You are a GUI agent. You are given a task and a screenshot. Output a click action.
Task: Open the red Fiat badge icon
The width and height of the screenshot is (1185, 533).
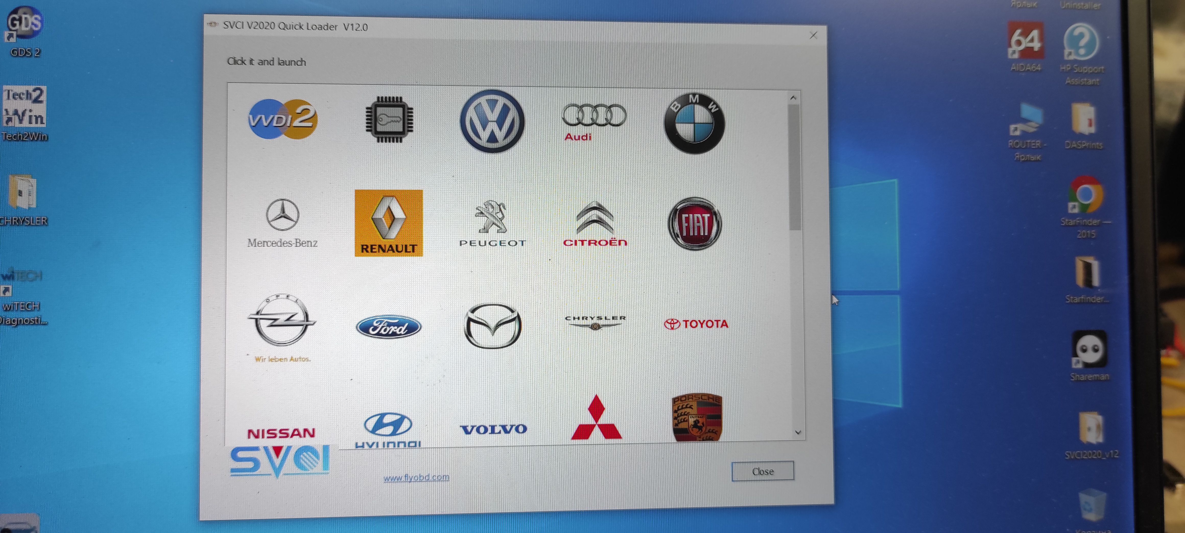[695, 224]
